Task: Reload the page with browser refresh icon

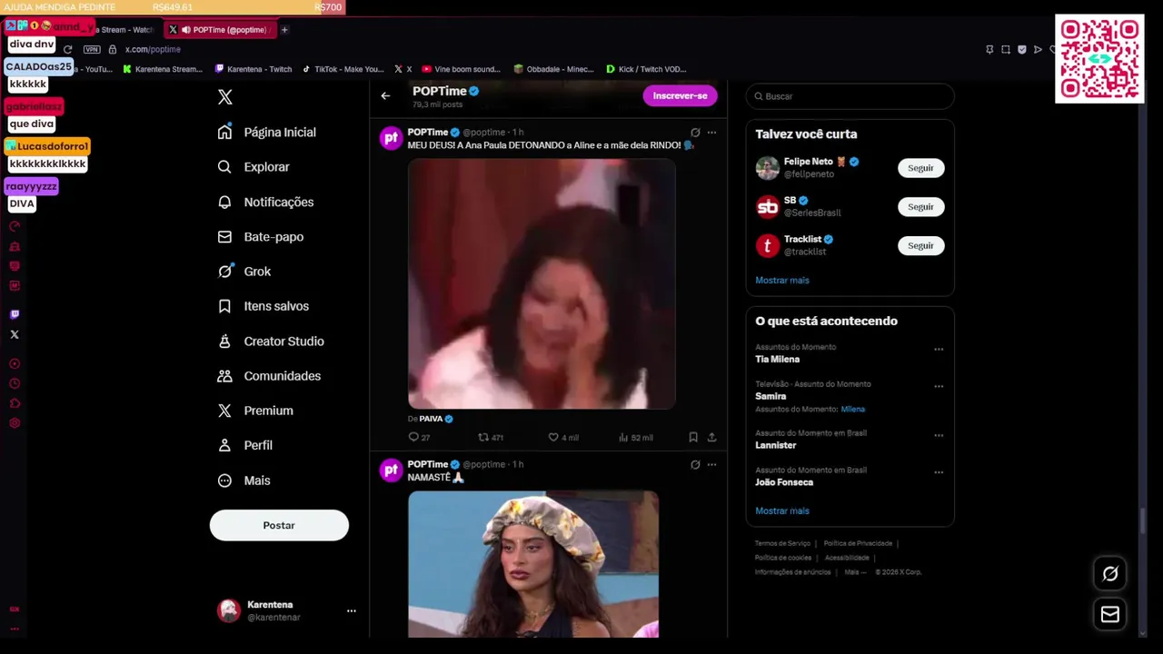Action: click(67, 49)
